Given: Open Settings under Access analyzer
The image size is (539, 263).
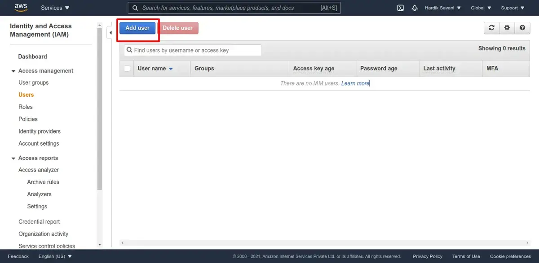Looking at the screenshot, I should point(37,206).
